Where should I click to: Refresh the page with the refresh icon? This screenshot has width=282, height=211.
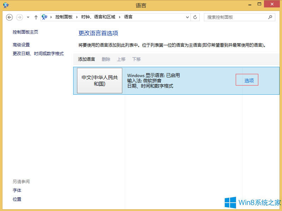(x=195, y=17)
